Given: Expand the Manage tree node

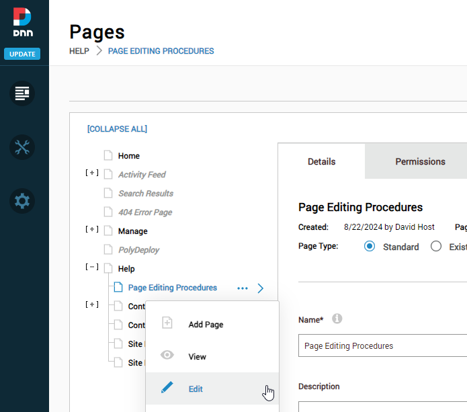Looking at the screenshot, I should point(92,230).
